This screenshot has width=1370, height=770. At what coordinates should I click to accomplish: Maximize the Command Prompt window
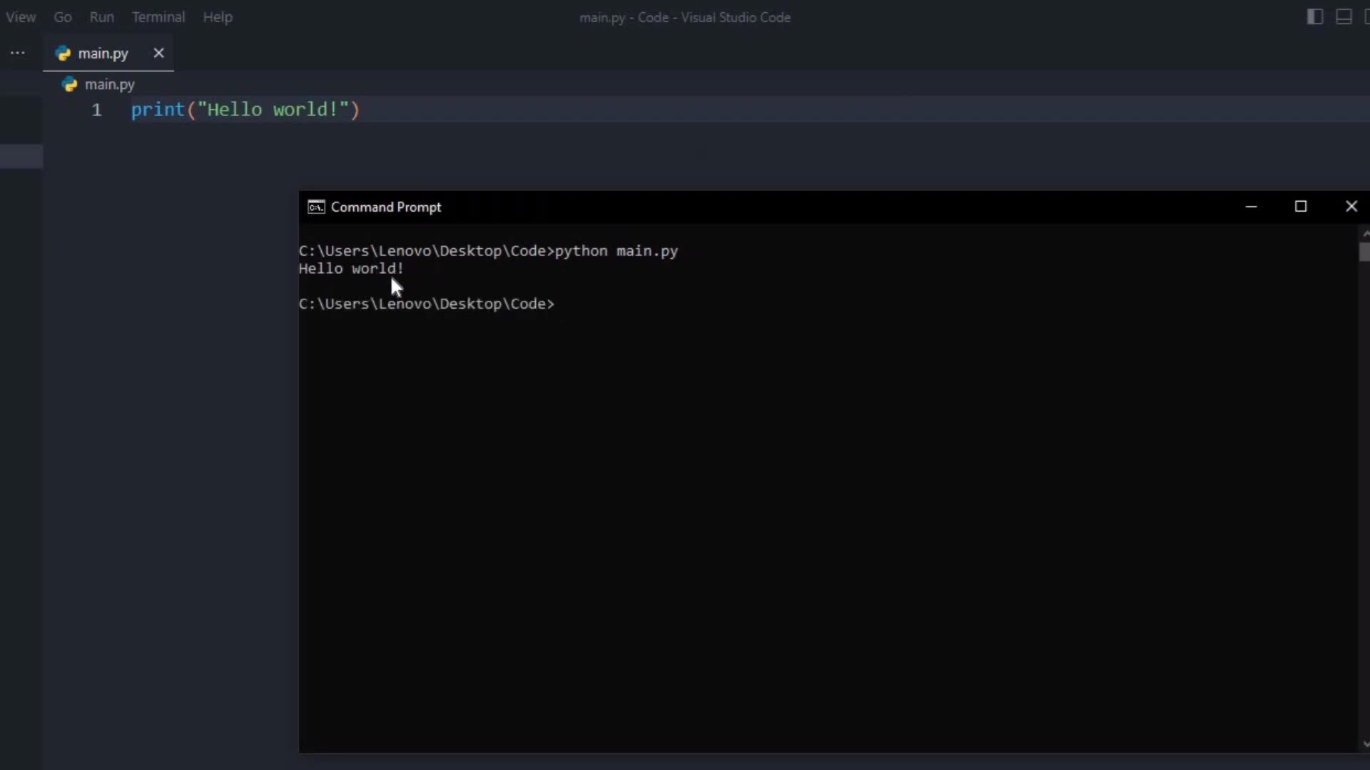click(1301, 207)
